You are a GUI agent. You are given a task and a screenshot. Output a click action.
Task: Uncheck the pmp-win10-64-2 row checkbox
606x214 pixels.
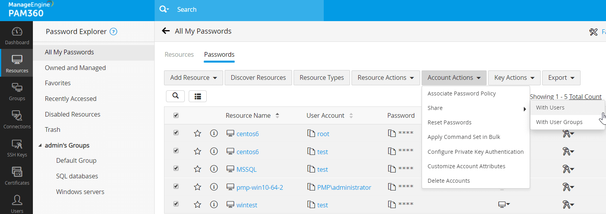pyautogui.click(x=176, y=186)
